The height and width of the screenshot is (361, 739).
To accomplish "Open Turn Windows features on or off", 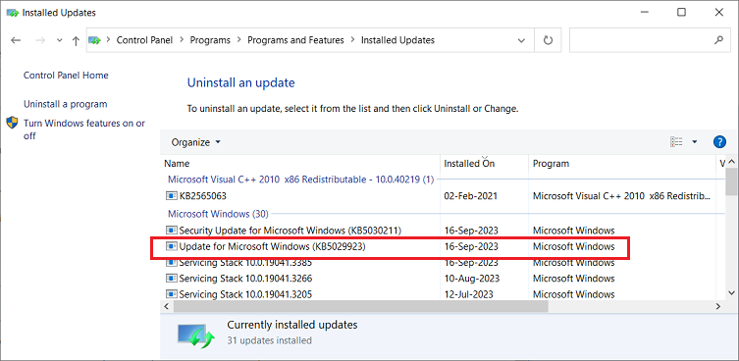I will pos(84,129).
